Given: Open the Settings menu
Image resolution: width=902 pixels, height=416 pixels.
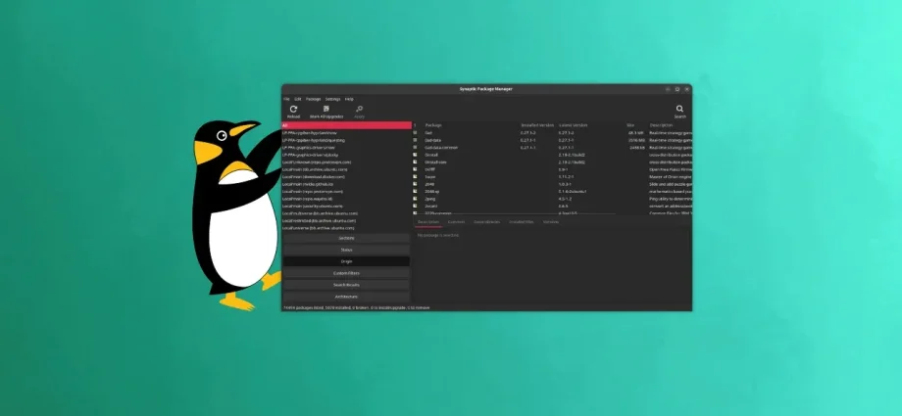Looking at the screenshot, I should click(x=333, y=99).
